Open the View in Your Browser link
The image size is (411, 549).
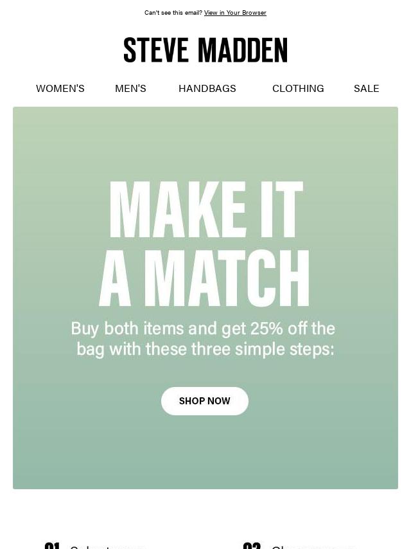pyautogui.click(x=235, y=13)
